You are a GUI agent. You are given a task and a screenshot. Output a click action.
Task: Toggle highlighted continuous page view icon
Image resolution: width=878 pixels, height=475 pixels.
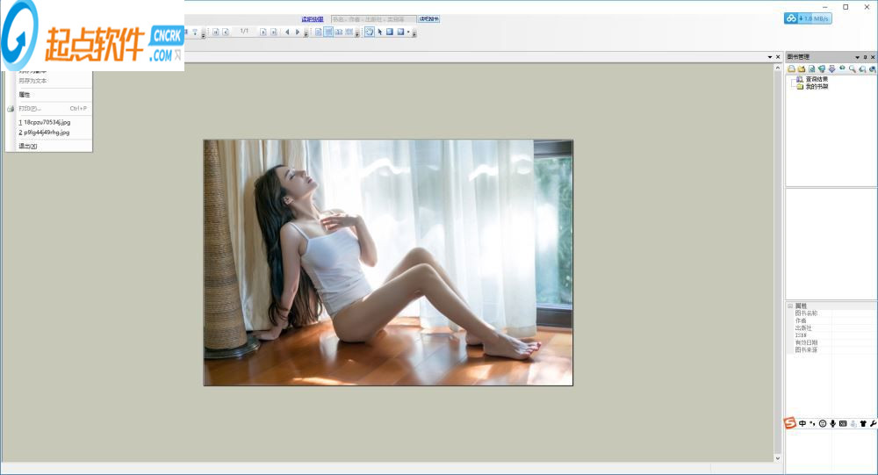[x=328, y=32]
